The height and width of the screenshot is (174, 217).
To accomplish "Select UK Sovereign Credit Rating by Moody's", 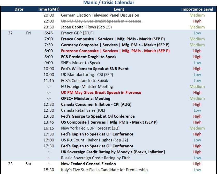I will click(113, 152).
